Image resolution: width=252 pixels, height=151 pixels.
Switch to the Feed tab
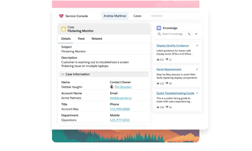click(81, 39)
